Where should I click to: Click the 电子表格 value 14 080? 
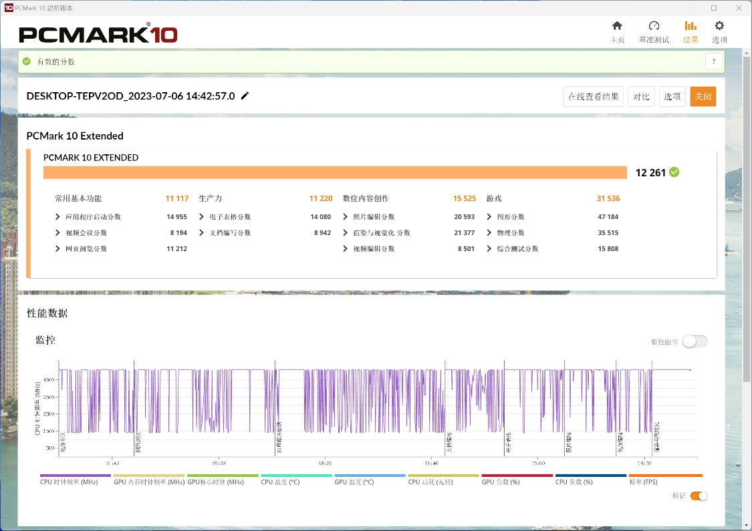coord(320,216)
